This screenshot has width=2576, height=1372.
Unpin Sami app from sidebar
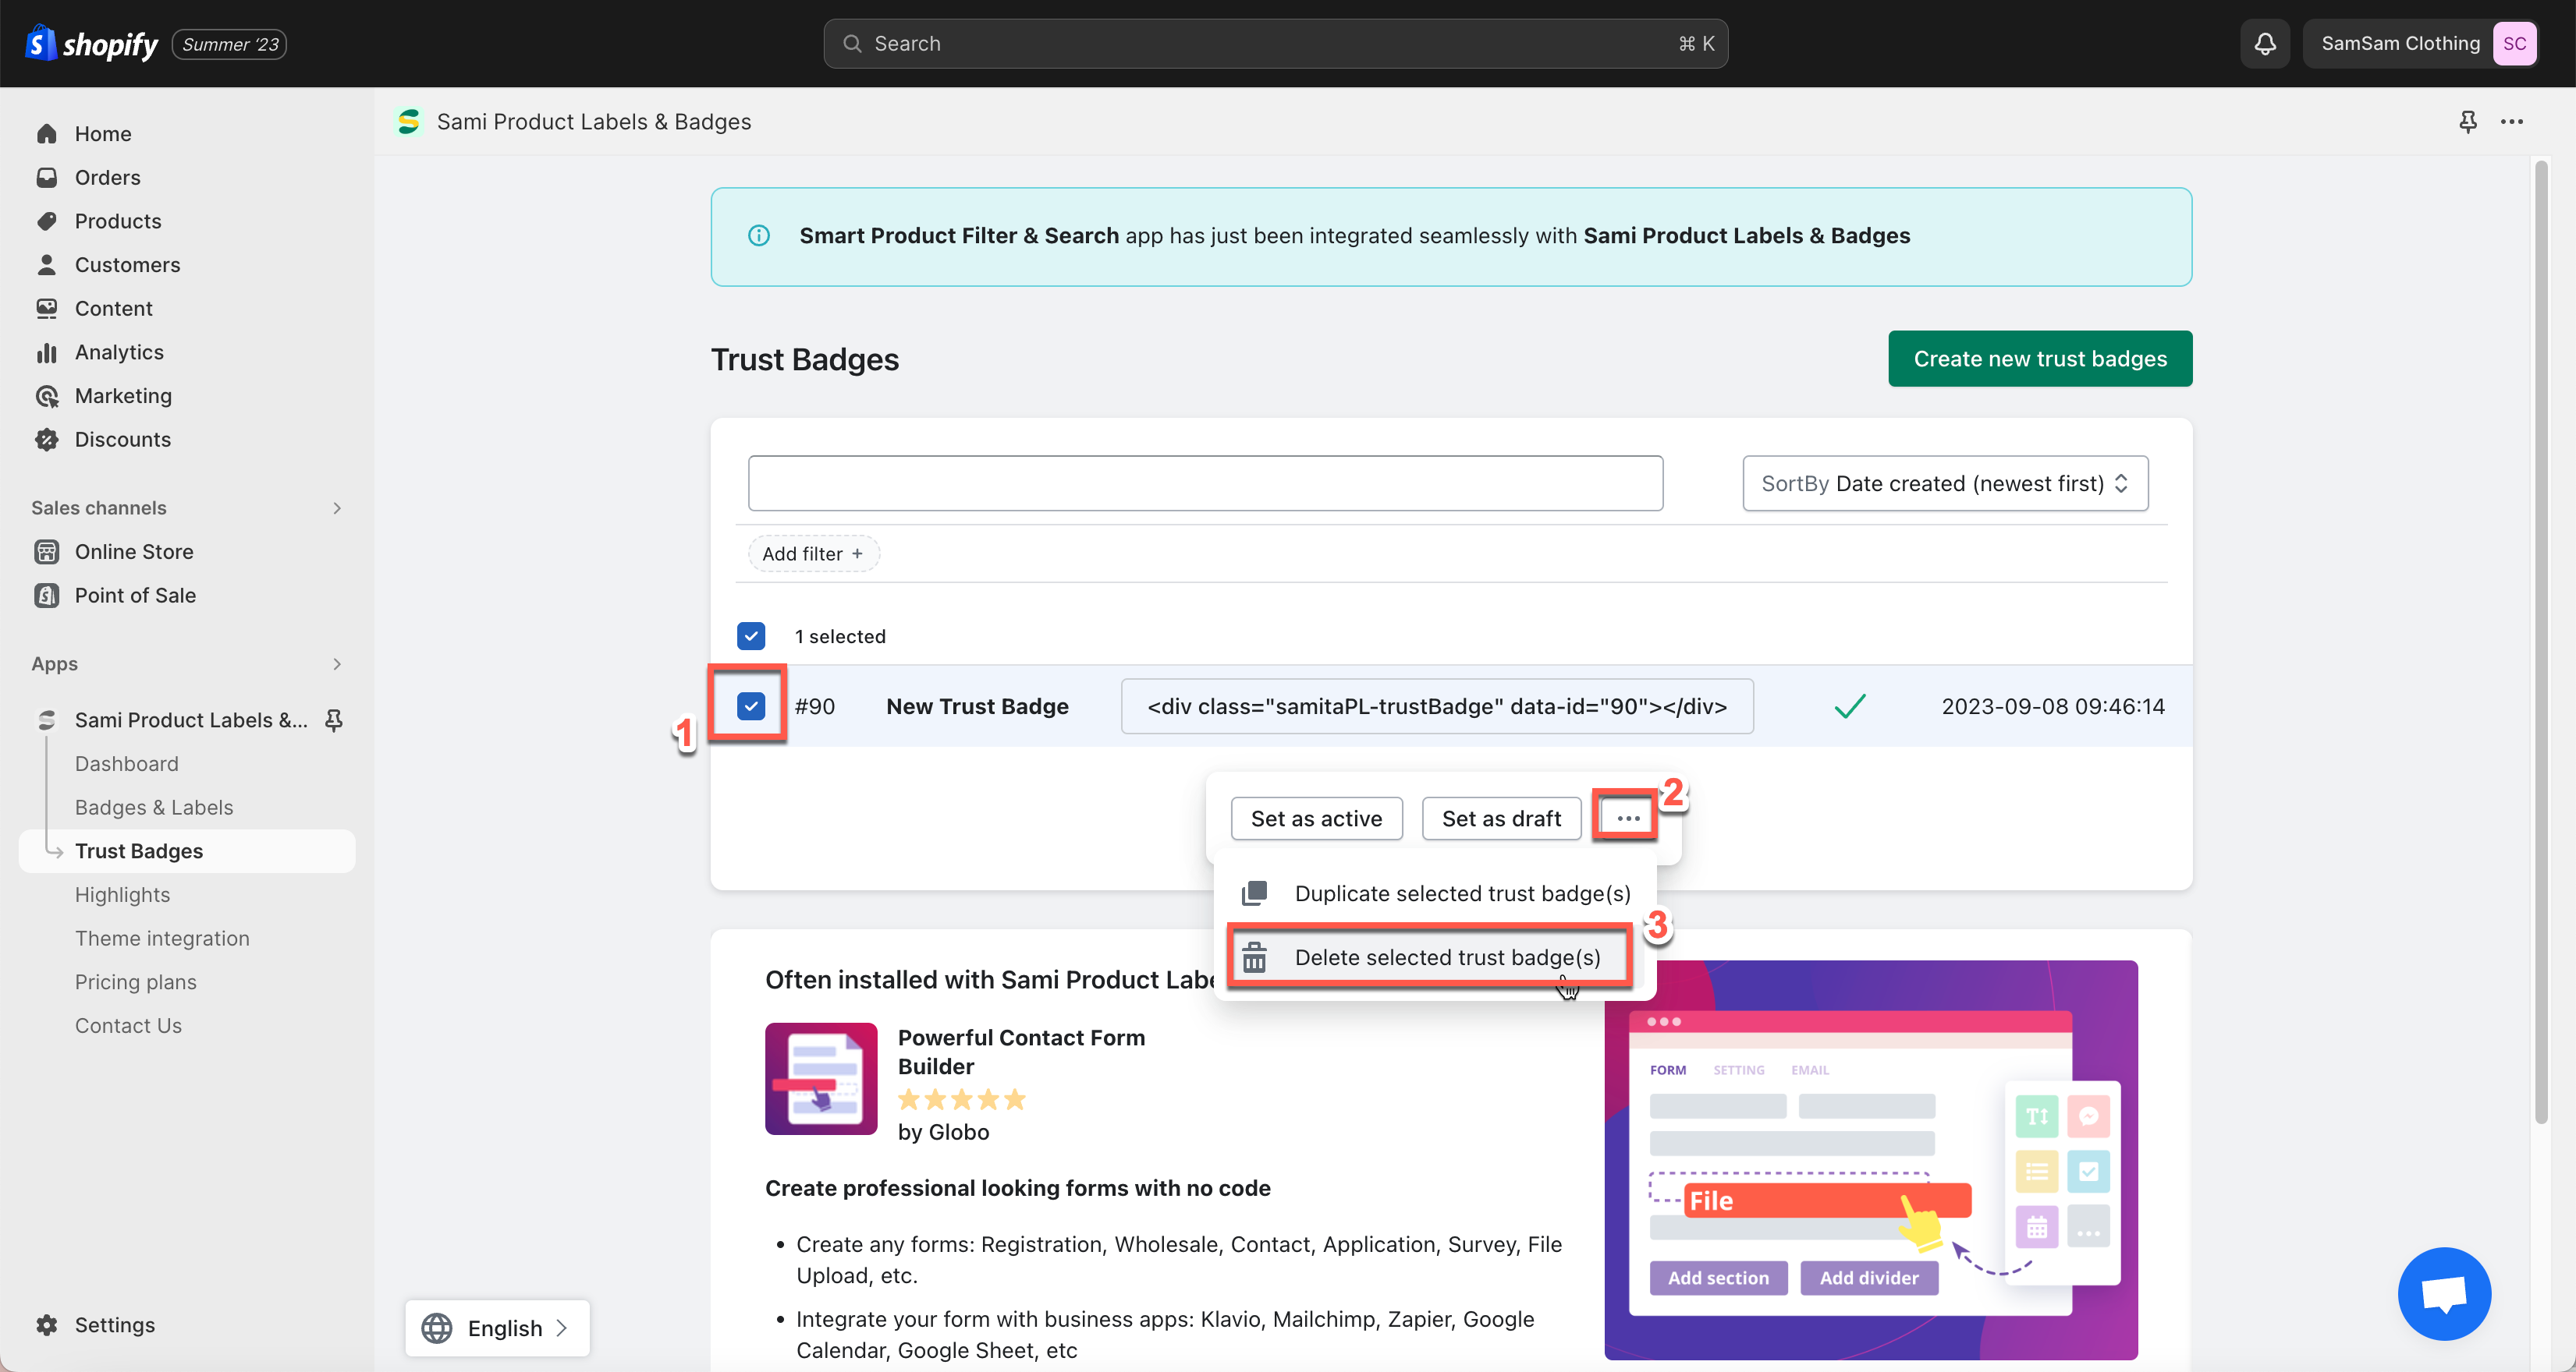334,720
